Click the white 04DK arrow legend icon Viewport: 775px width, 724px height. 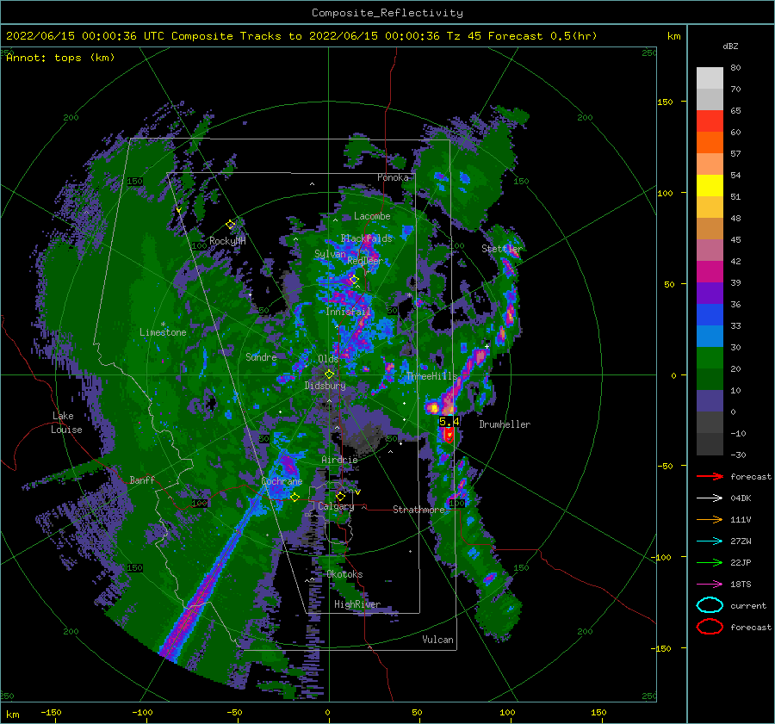(710, 498)
